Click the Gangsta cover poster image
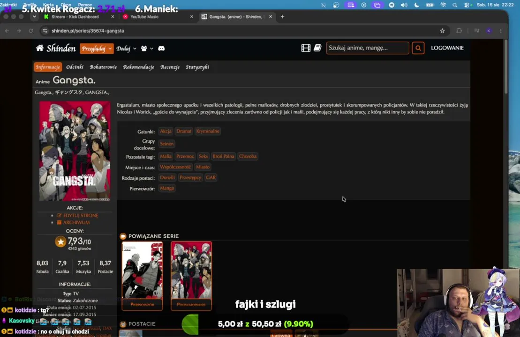Screen dimensions: 520x337 (x=75, y=151)
